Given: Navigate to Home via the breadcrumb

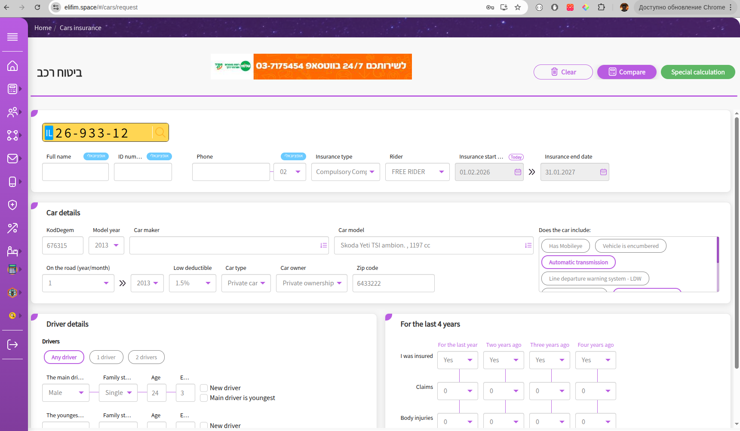Looking at the screenshot, I should tap(43, 28).
